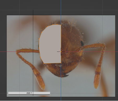Select the bottom vertex on the center seam
Image resolution: width=118 pixels, height=101 pixels.
[61, 63]
